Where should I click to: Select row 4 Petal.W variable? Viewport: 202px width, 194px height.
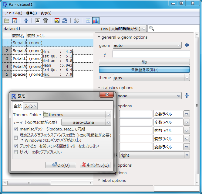48,66
